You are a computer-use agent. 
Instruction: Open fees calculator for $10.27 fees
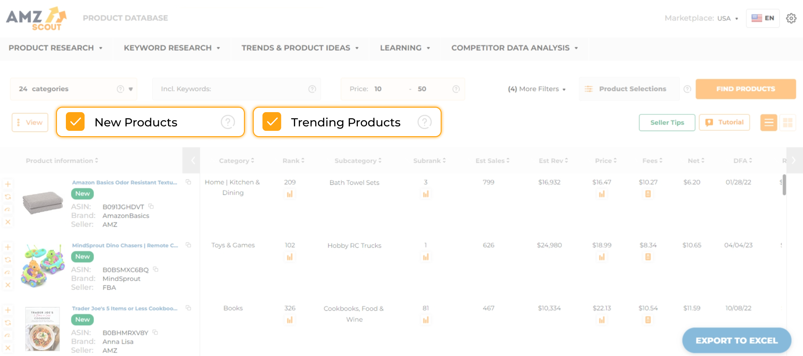click(x=648, y=194)
